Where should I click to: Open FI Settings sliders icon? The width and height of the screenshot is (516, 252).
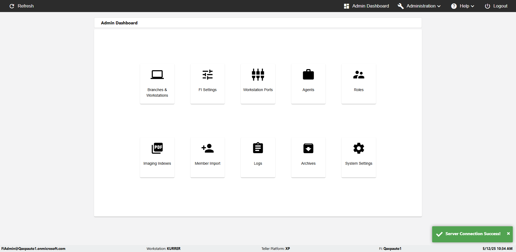pos(207,75)
